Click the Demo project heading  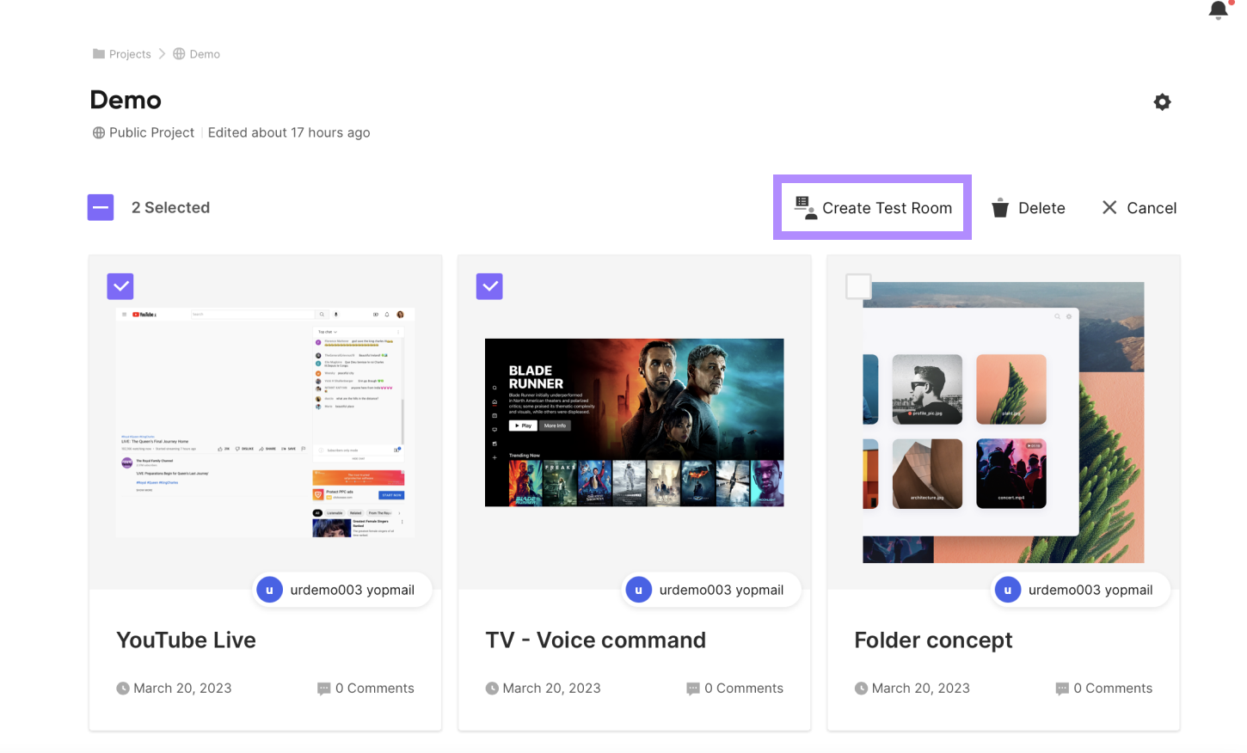click(x=126, y=101)
